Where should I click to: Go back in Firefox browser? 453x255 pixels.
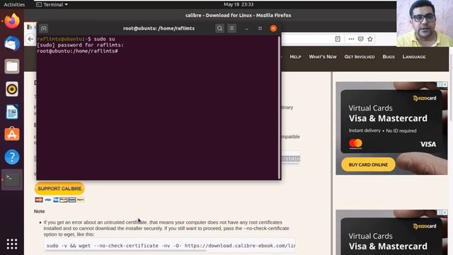30,39
